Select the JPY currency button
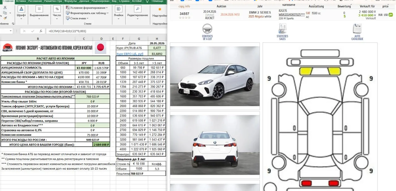 click(x=391, y=15)
